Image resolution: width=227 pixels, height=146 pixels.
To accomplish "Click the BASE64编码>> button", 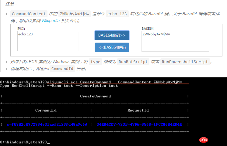I will click(112, 35).
